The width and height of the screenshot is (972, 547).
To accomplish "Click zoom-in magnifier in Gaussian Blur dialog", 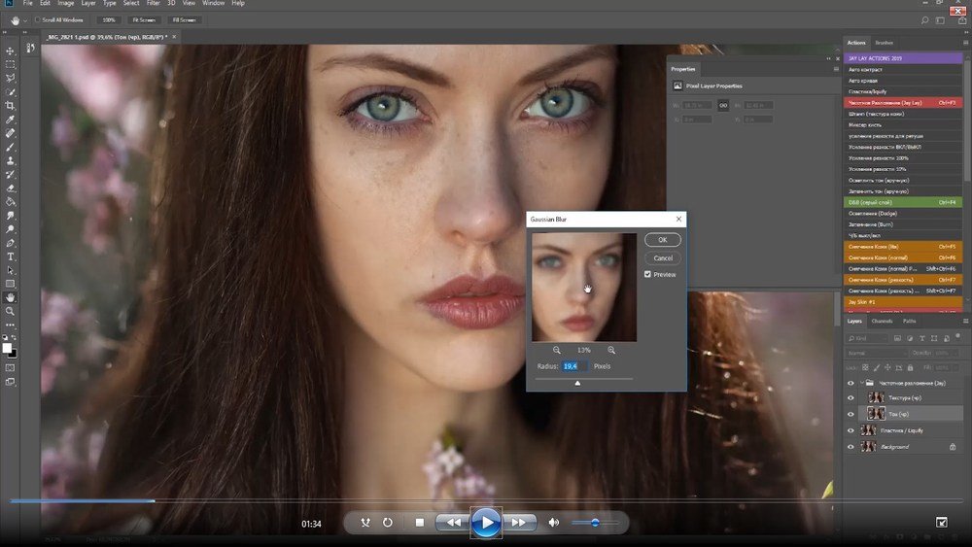I will [611, 350].
